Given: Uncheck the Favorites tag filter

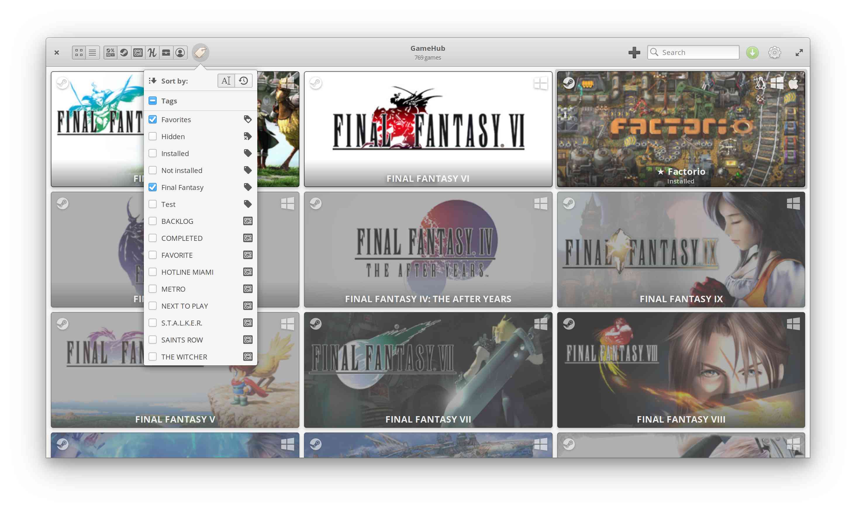Looking at the screenshot, I should pos(153,119).
